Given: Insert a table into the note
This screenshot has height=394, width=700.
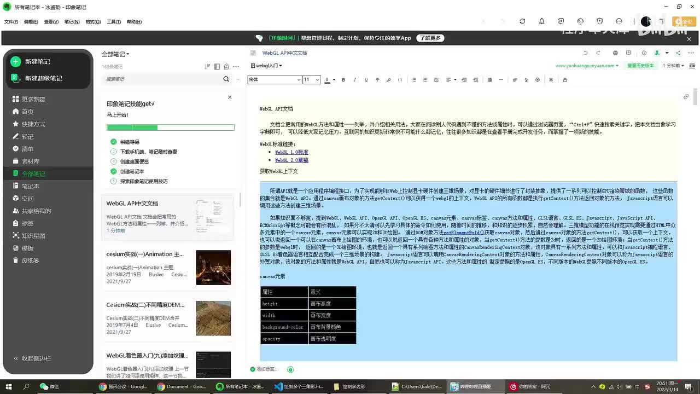Looking at the screenshot, I should (489, 79).
